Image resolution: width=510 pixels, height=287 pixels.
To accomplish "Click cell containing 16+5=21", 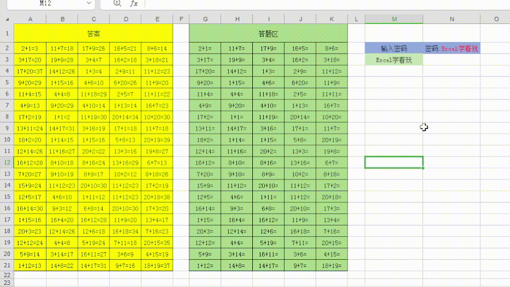I will (x=125, y=49).
